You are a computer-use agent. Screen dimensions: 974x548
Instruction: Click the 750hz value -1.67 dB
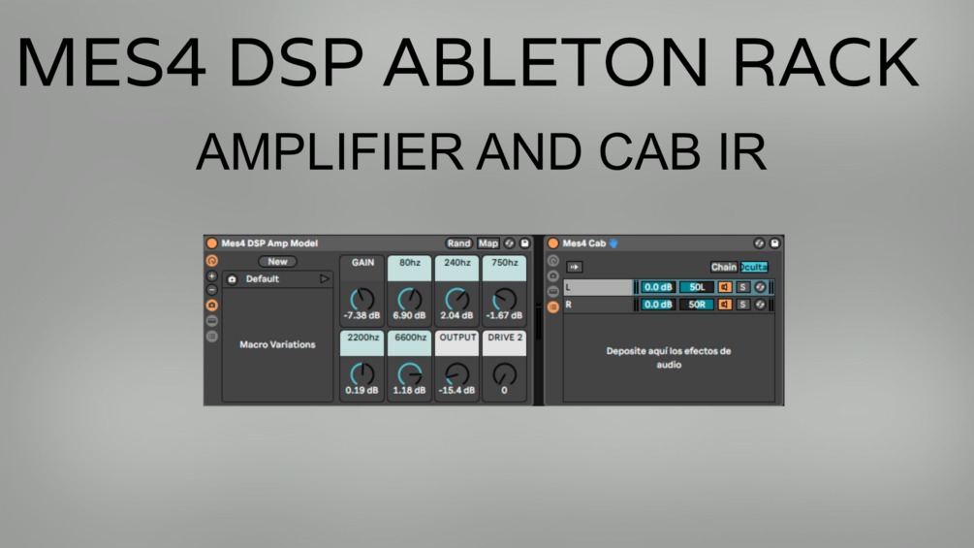tap(504, 315)
